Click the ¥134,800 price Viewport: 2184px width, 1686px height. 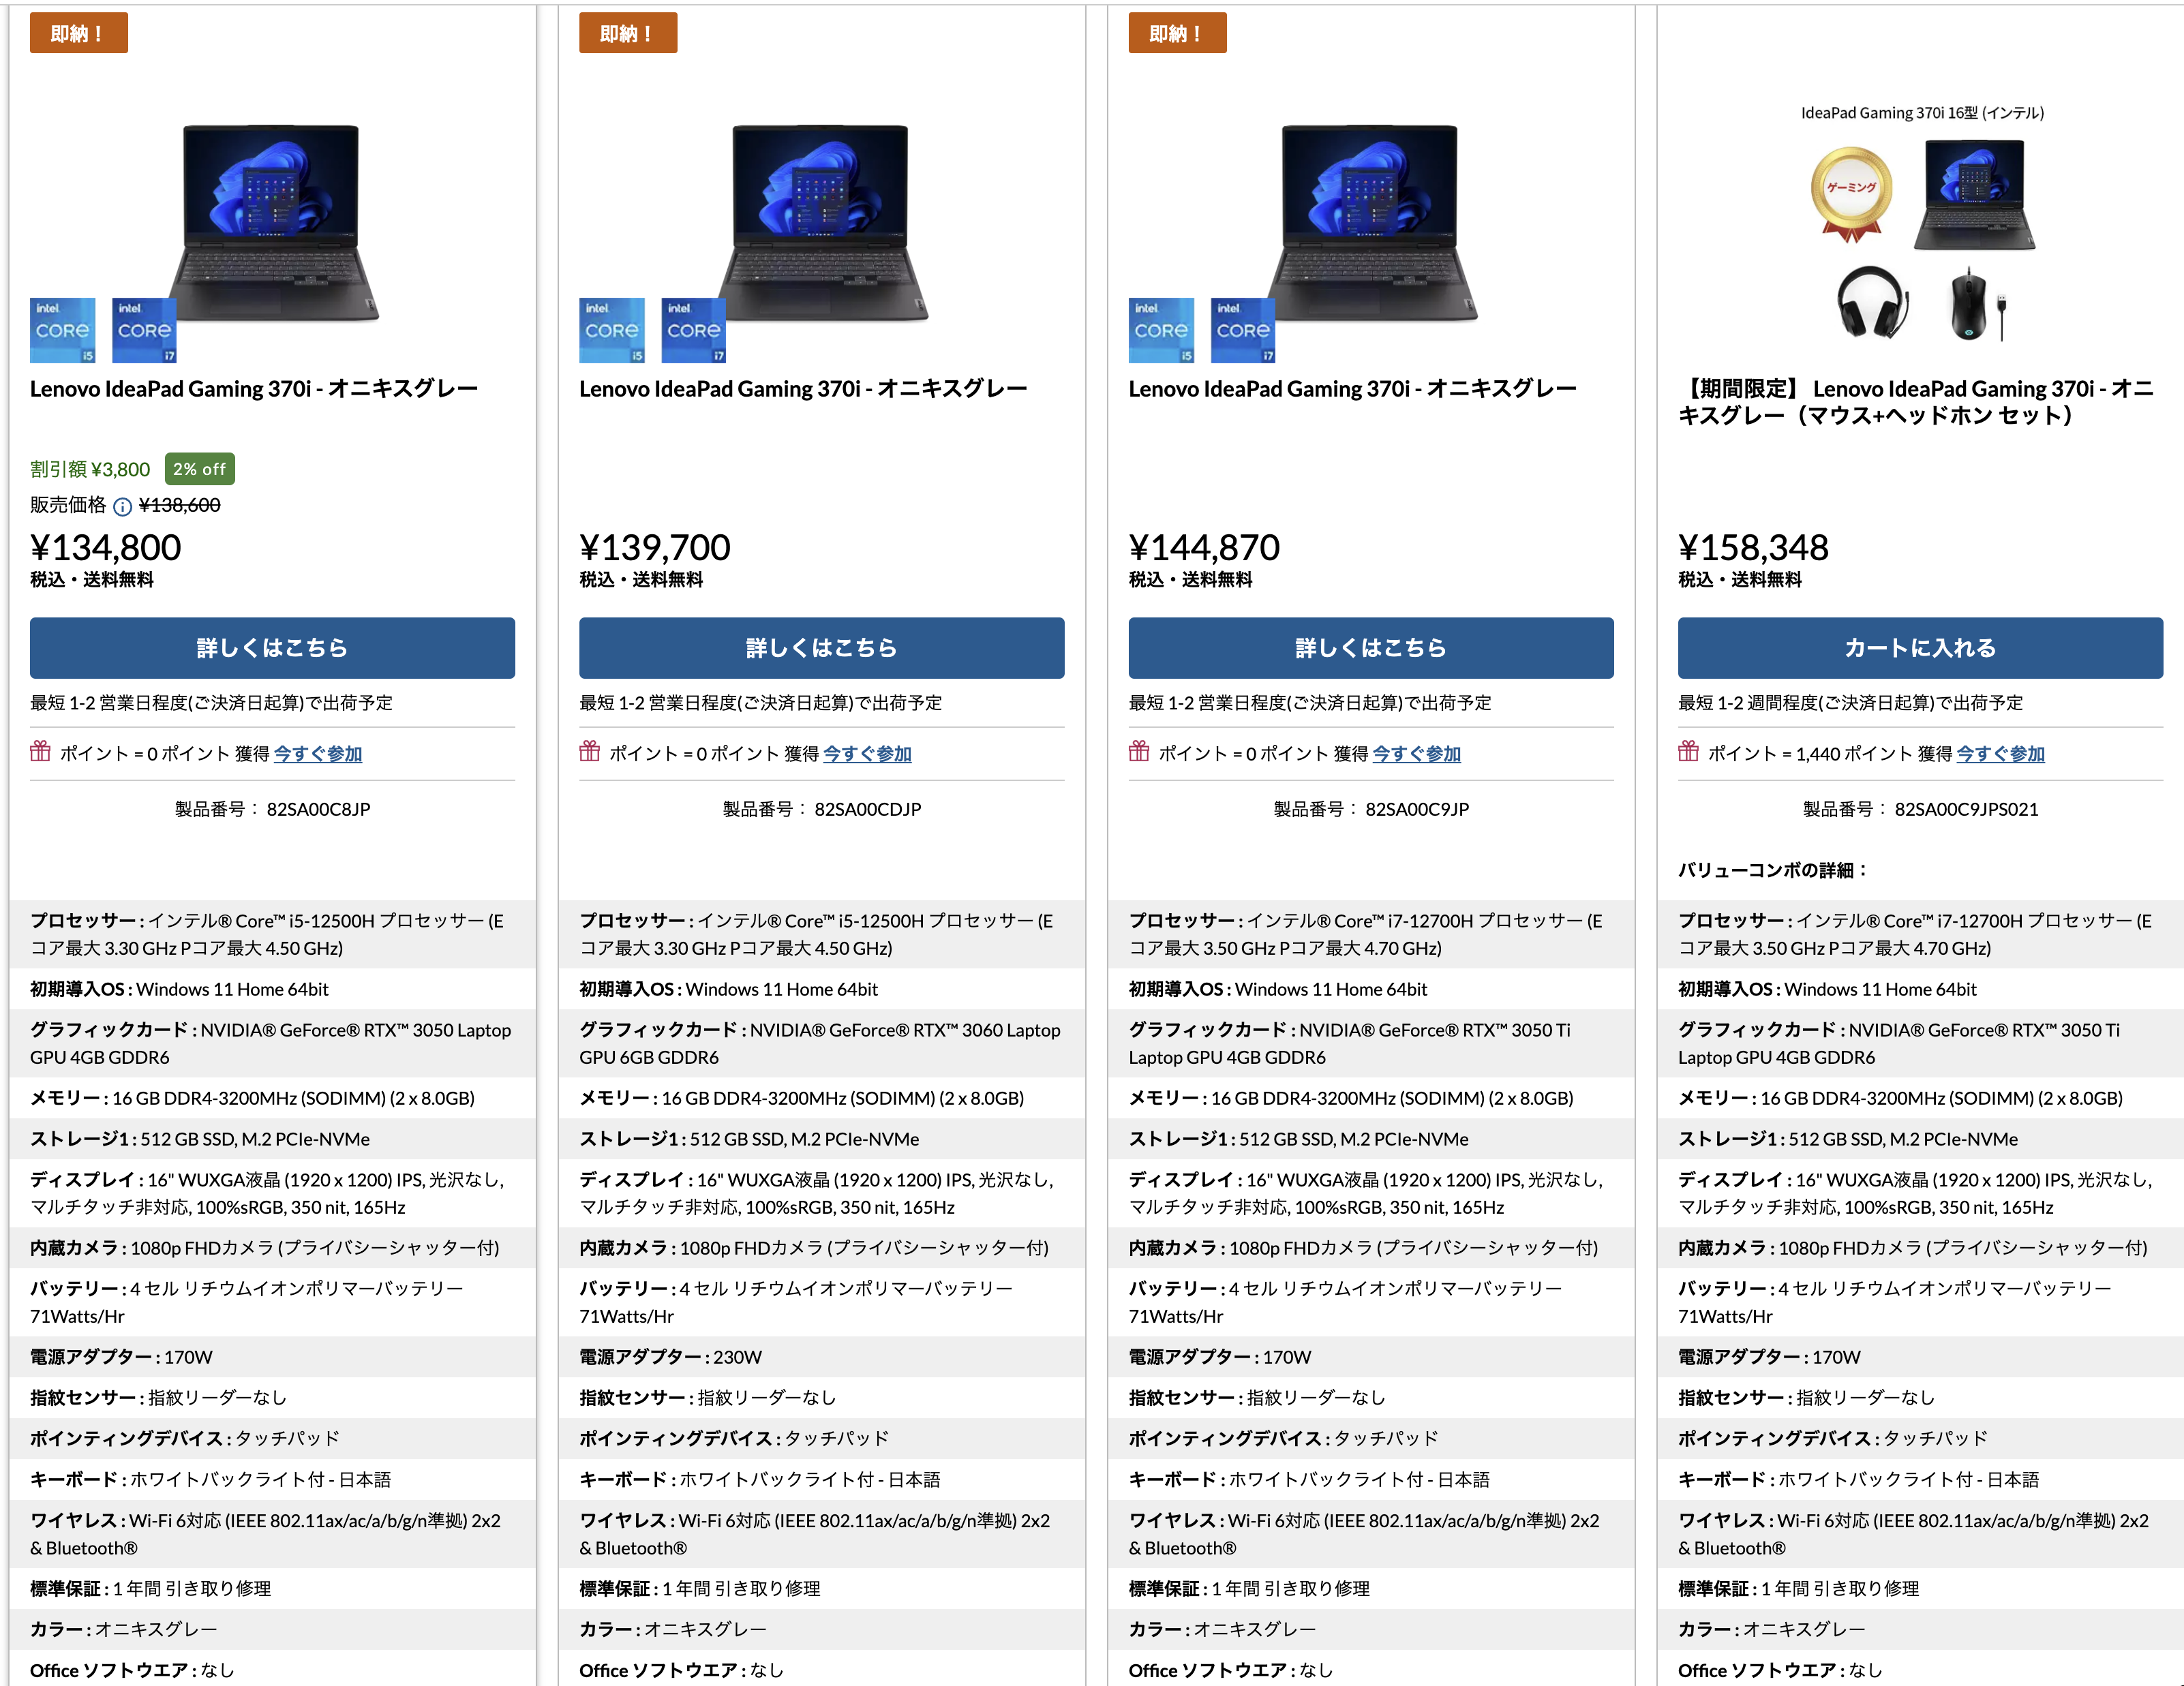(106, 548)
